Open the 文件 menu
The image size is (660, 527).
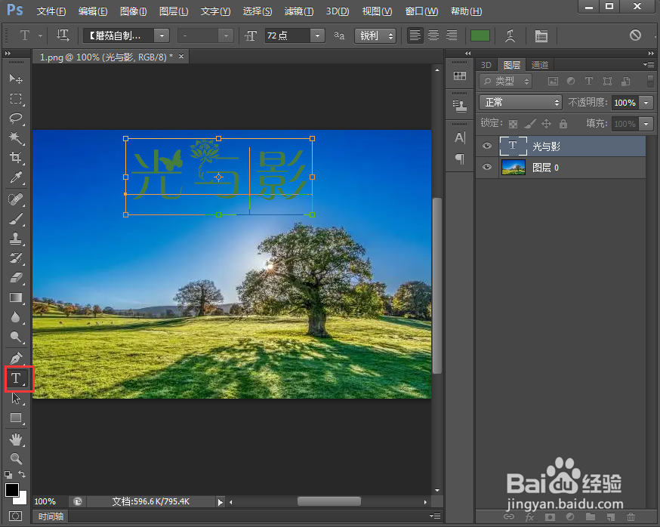coord(51,11)
